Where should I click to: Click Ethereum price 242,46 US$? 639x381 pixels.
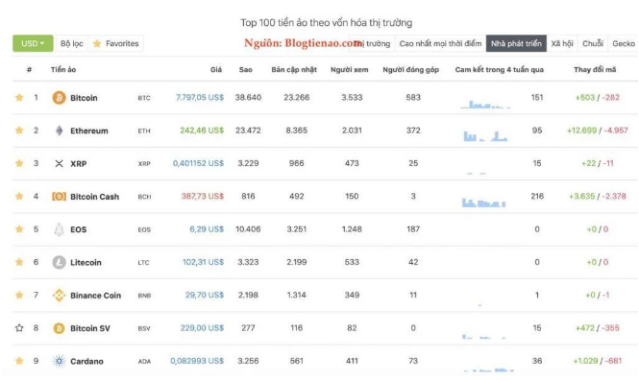coord(202,131)
